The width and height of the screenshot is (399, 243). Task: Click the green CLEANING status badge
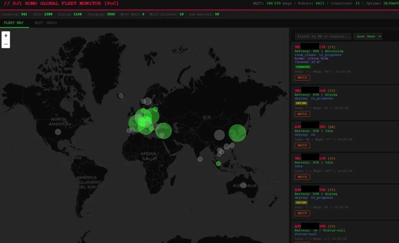coord(303,67)
